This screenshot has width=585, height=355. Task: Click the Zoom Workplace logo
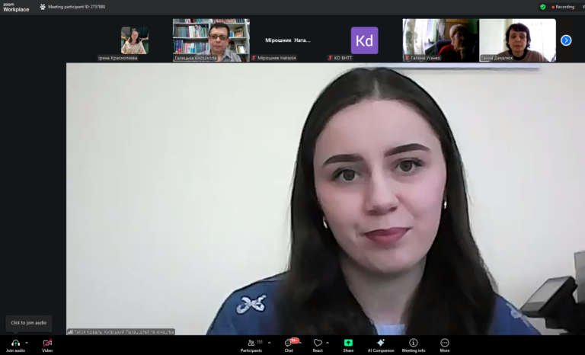(x=16, y=7)
